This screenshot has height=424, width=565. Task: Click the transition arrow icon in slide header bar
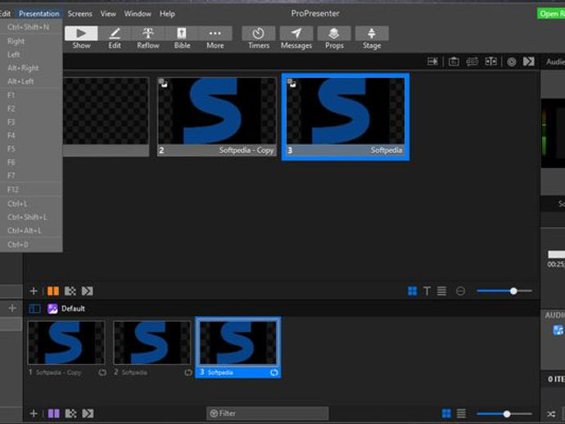pos(529,61)
